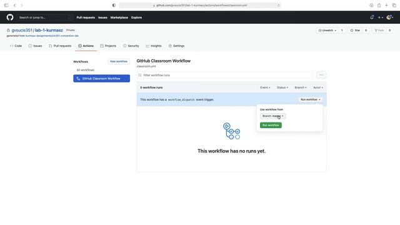
Task: Open Issues in top navigation bar
Action: (x=102, y=17)
